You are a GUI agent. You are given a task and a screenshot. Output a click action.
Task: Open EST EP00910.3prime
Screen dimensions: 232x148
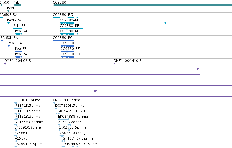coord(28,127)
